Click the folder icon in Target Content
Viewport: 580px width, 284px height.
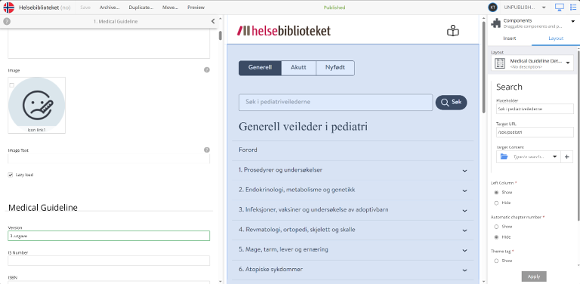(504, 157)
